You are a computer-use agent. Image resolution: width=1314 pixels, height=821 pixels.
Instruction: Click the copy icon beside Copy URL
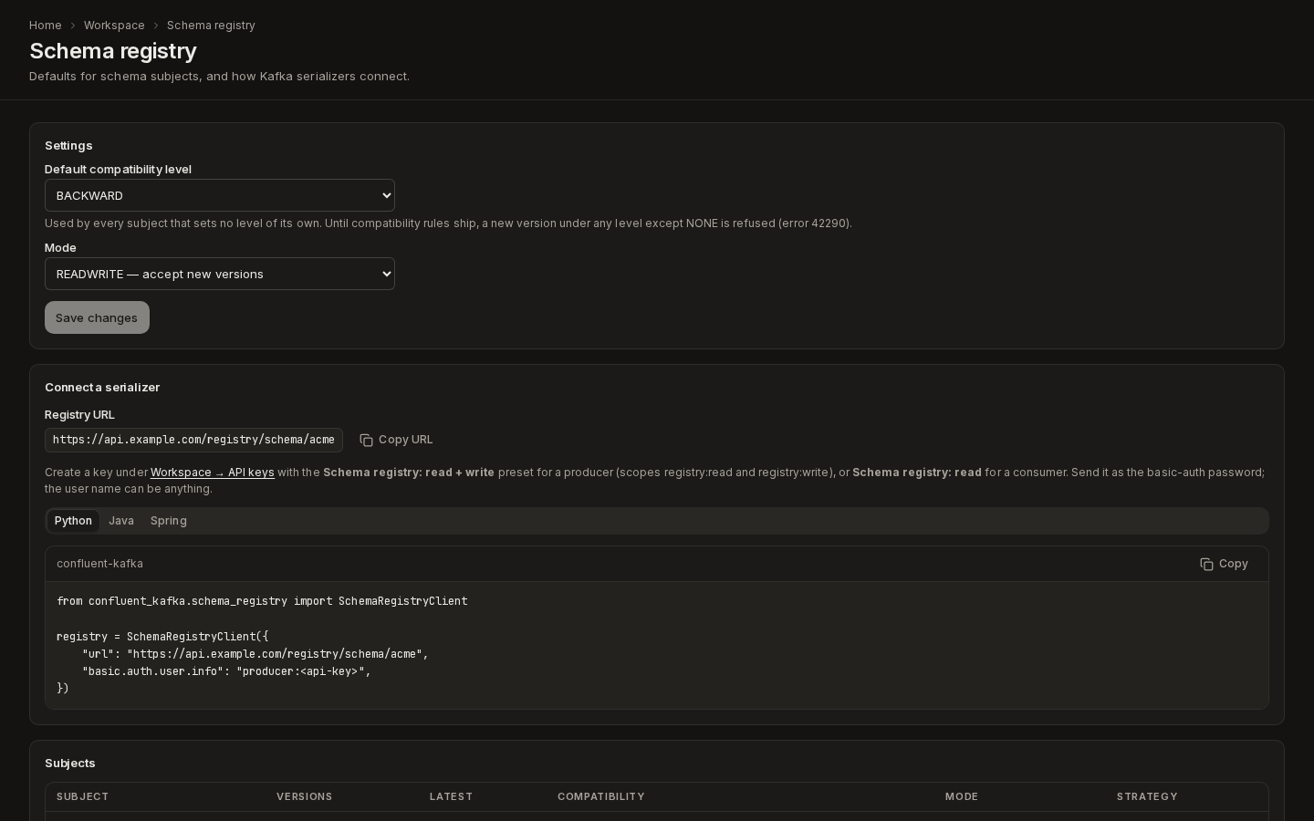pyautogui.click(x=366, y=440)
